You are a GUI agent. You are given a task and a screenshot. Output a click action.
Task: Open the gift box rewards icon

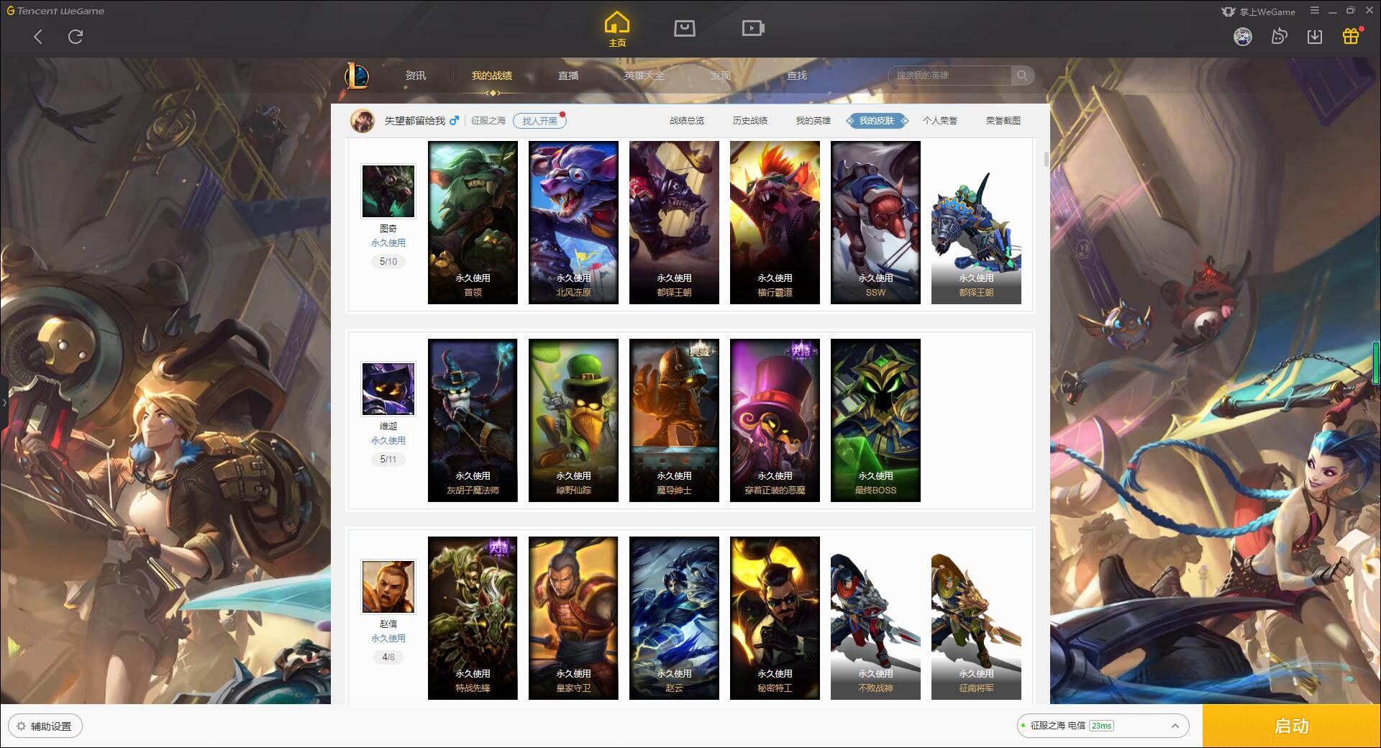pyautogui.click(x=1351, y=36)
